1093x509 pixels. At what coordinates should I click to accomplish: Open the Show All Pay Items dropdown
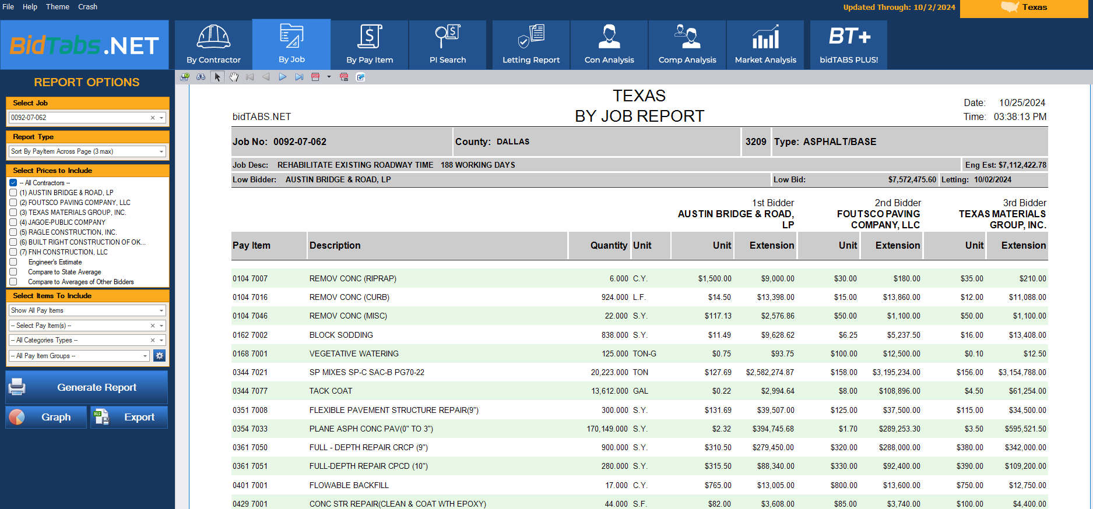point(87,310)
